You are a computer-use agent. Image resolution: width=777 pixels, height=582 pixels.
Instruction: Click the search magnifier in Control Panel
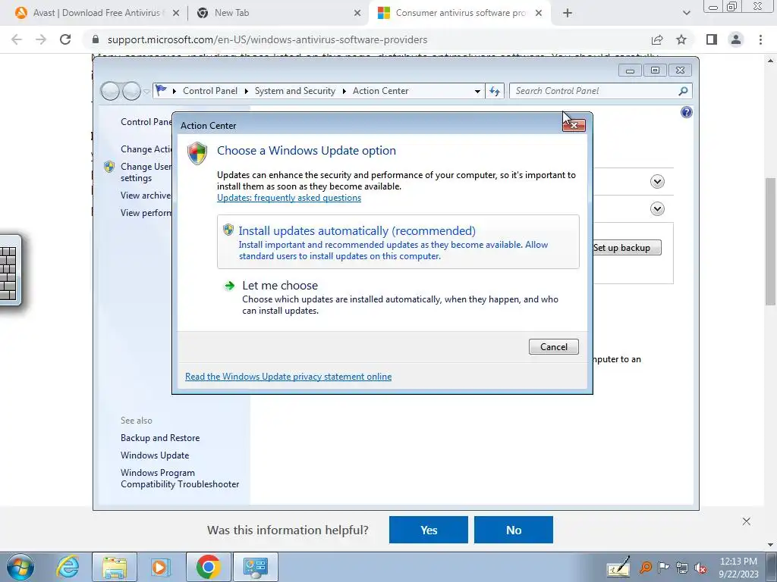tap(683, 91)
